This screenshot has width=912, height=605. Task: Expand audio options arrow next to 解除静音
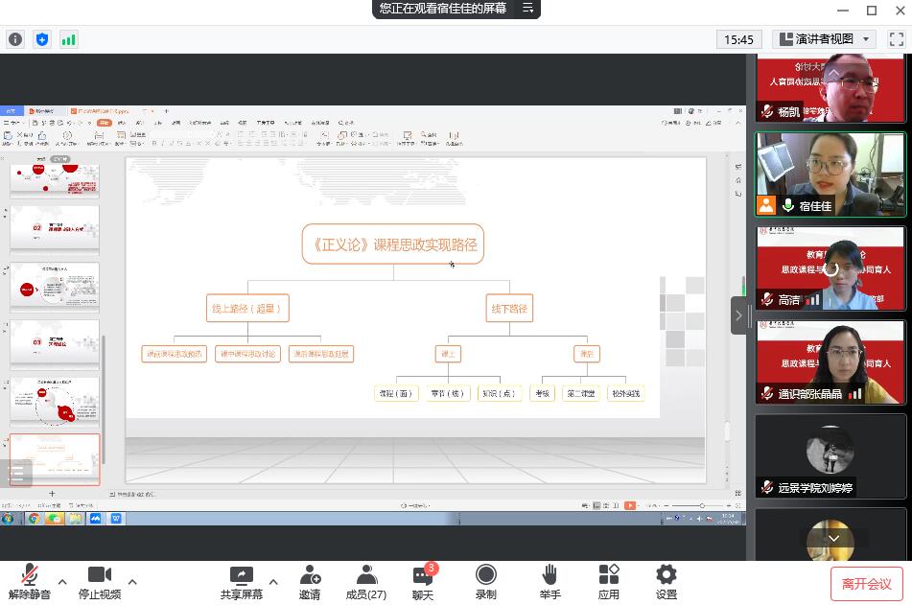coord(62,582)
